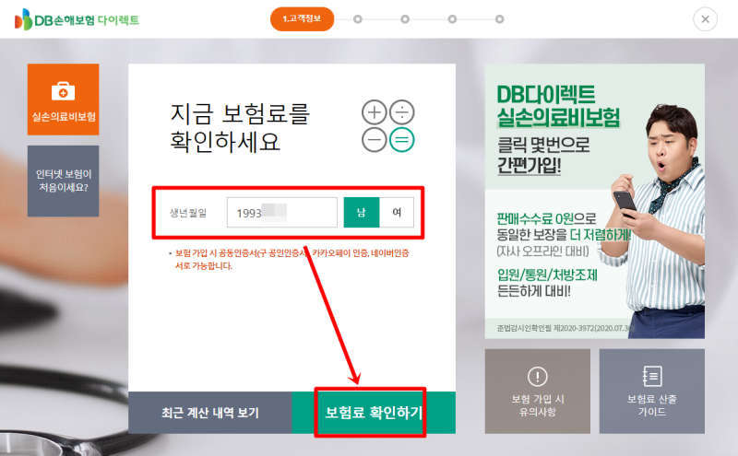Open the 실손의료비보험 orange tile
Image resolution: width=738 pixels, height=456 pixels.
63,99
